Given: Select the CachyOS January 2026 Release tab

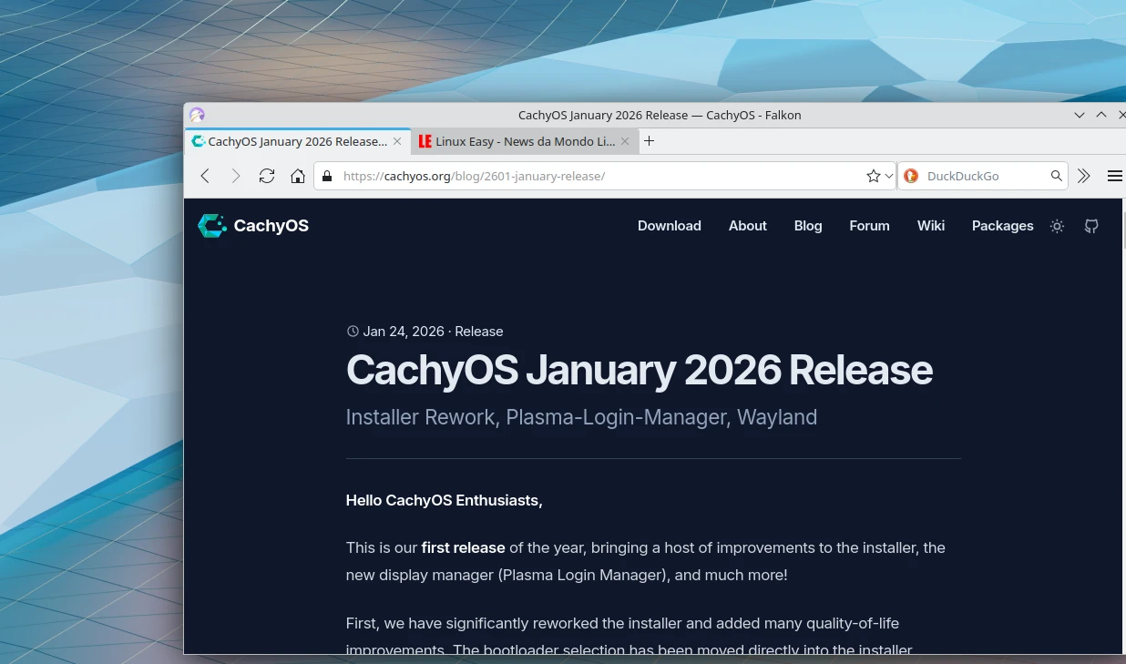Looking at the screenshot, I should [x=292, y=141].
